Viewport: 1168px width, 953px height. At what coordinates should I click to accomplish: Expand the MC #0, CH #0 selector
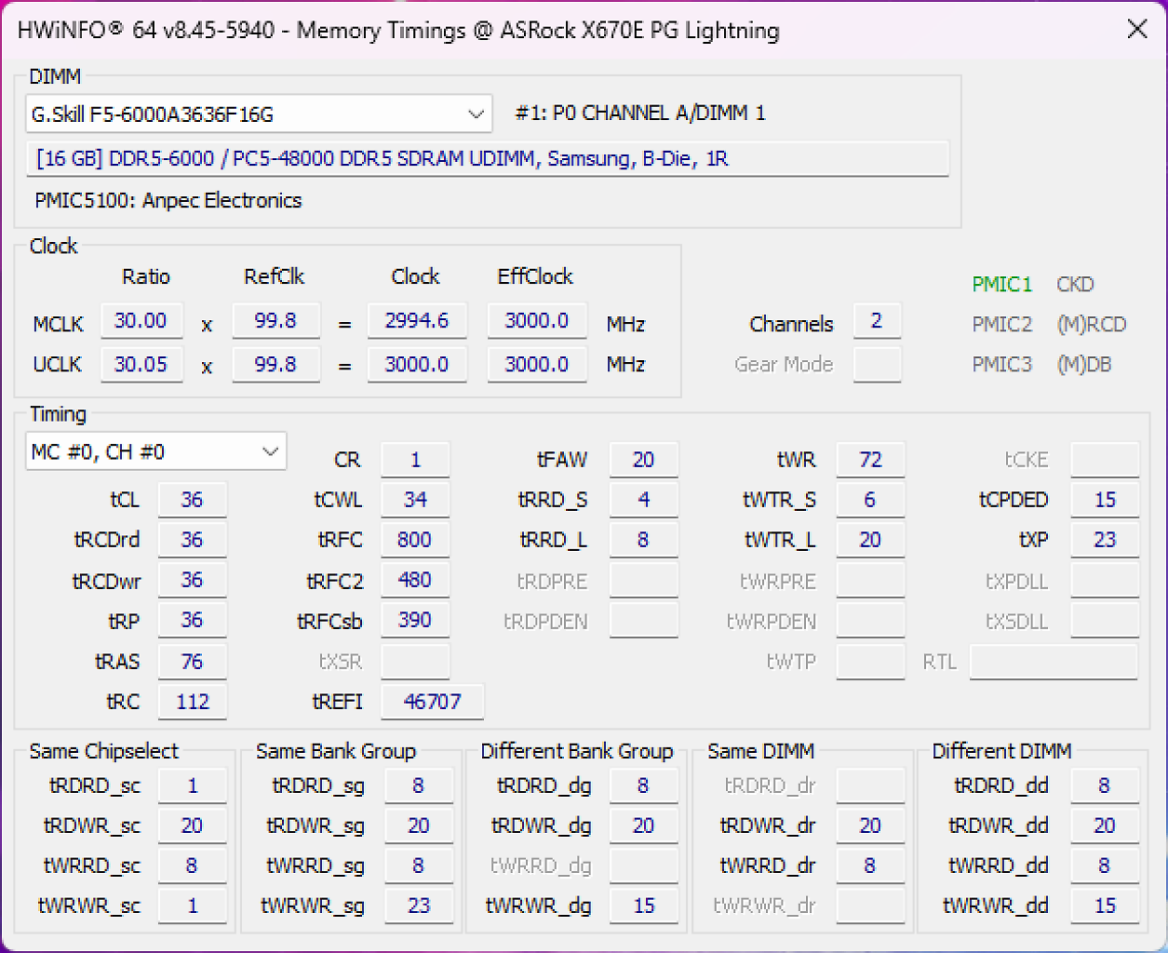(156, 451)
